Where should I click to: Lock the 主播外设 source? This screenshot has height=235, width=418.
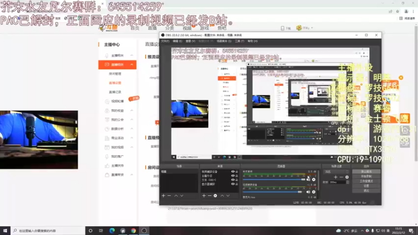[237, 176]
